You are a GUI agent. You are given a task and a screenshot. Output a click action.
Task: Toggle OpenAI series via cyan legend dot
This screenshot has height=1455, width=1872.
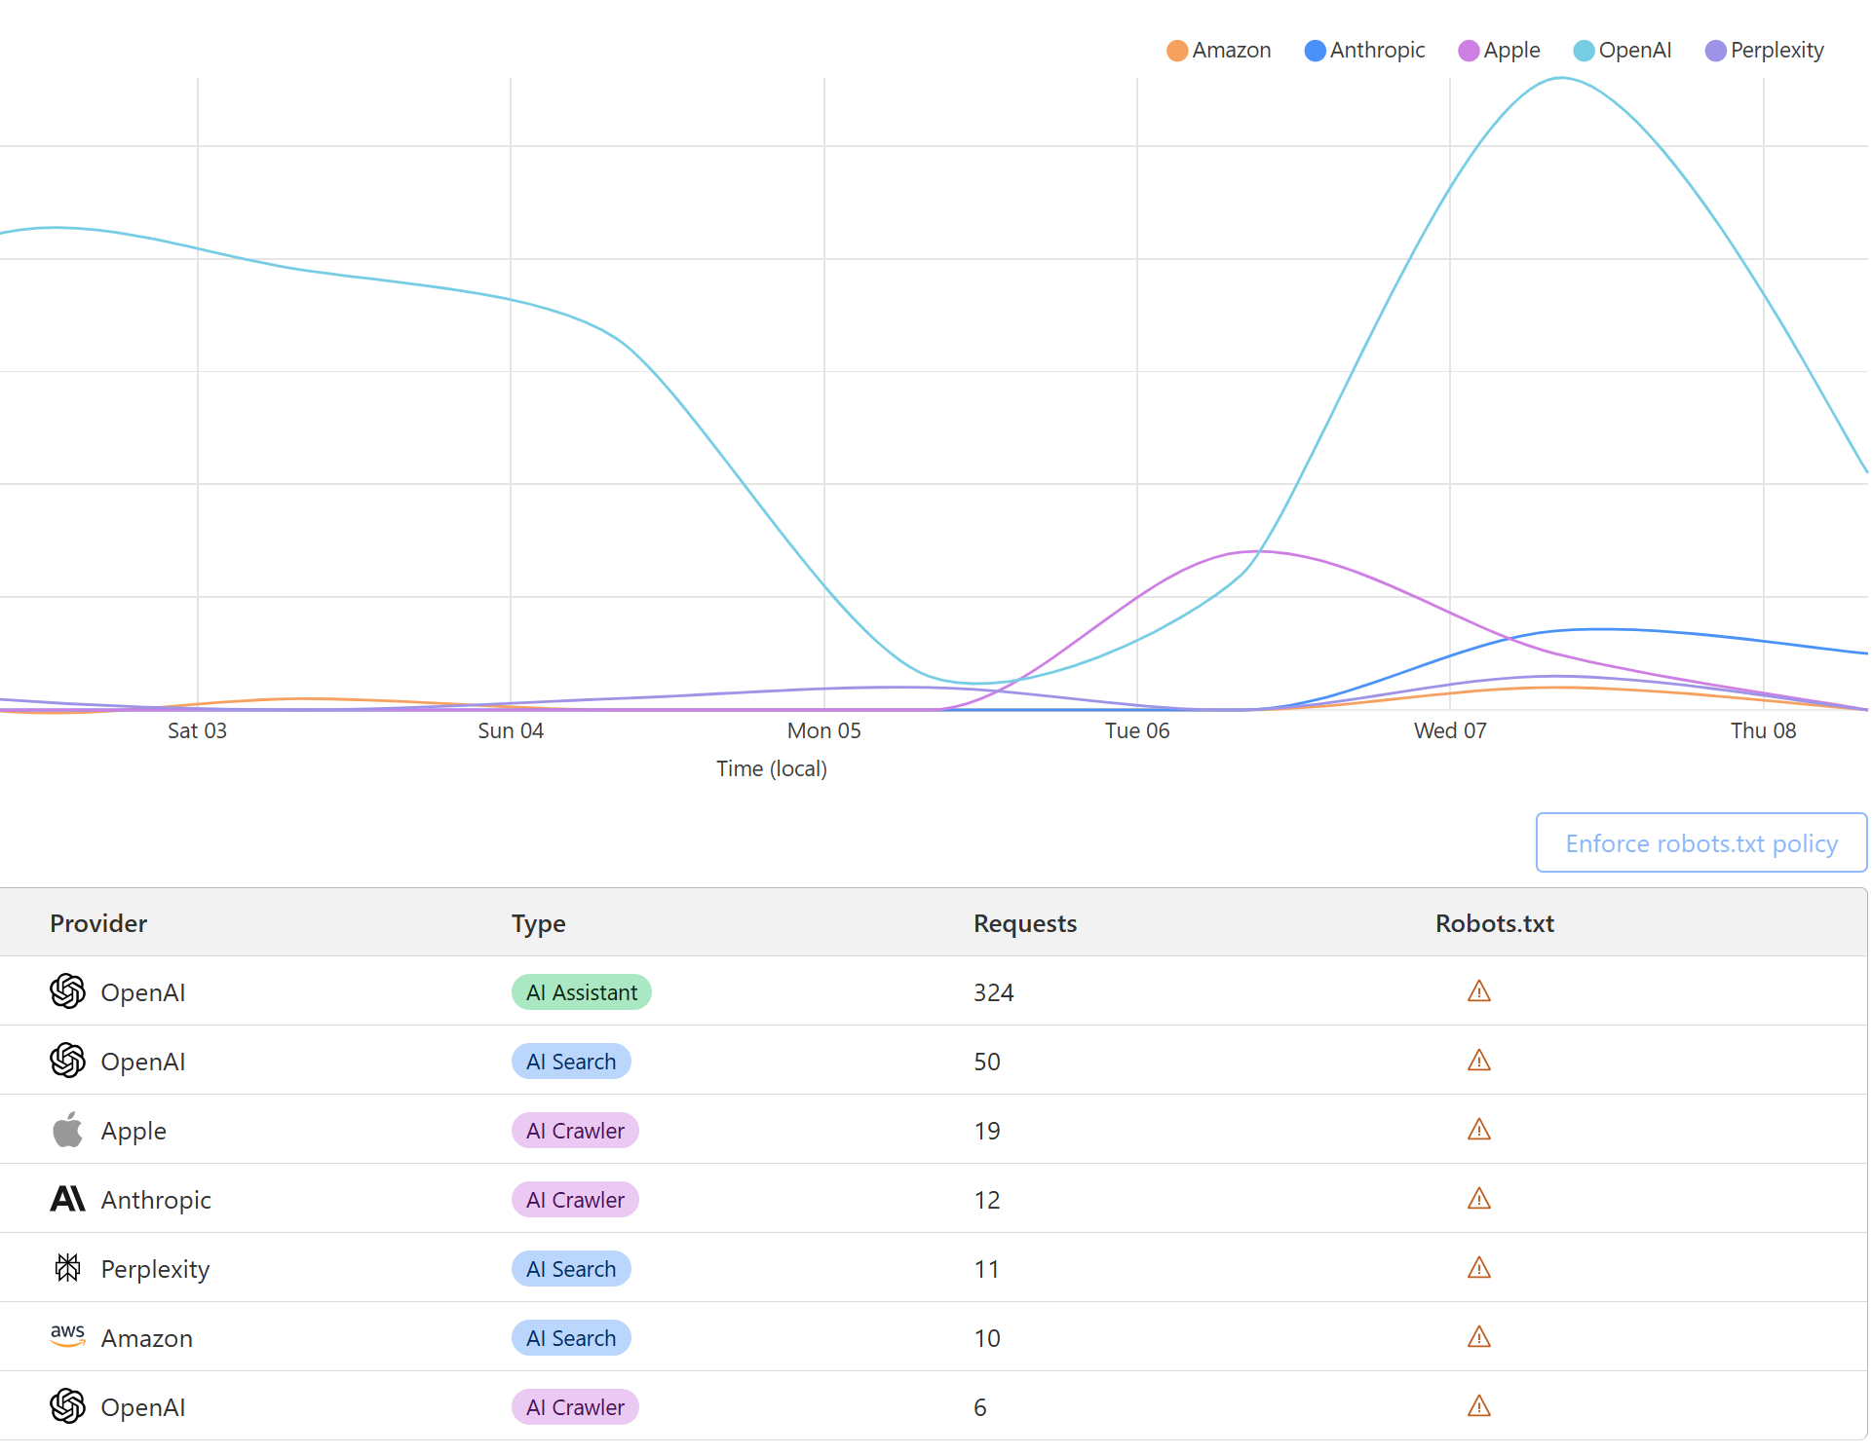pos(1584,51)
